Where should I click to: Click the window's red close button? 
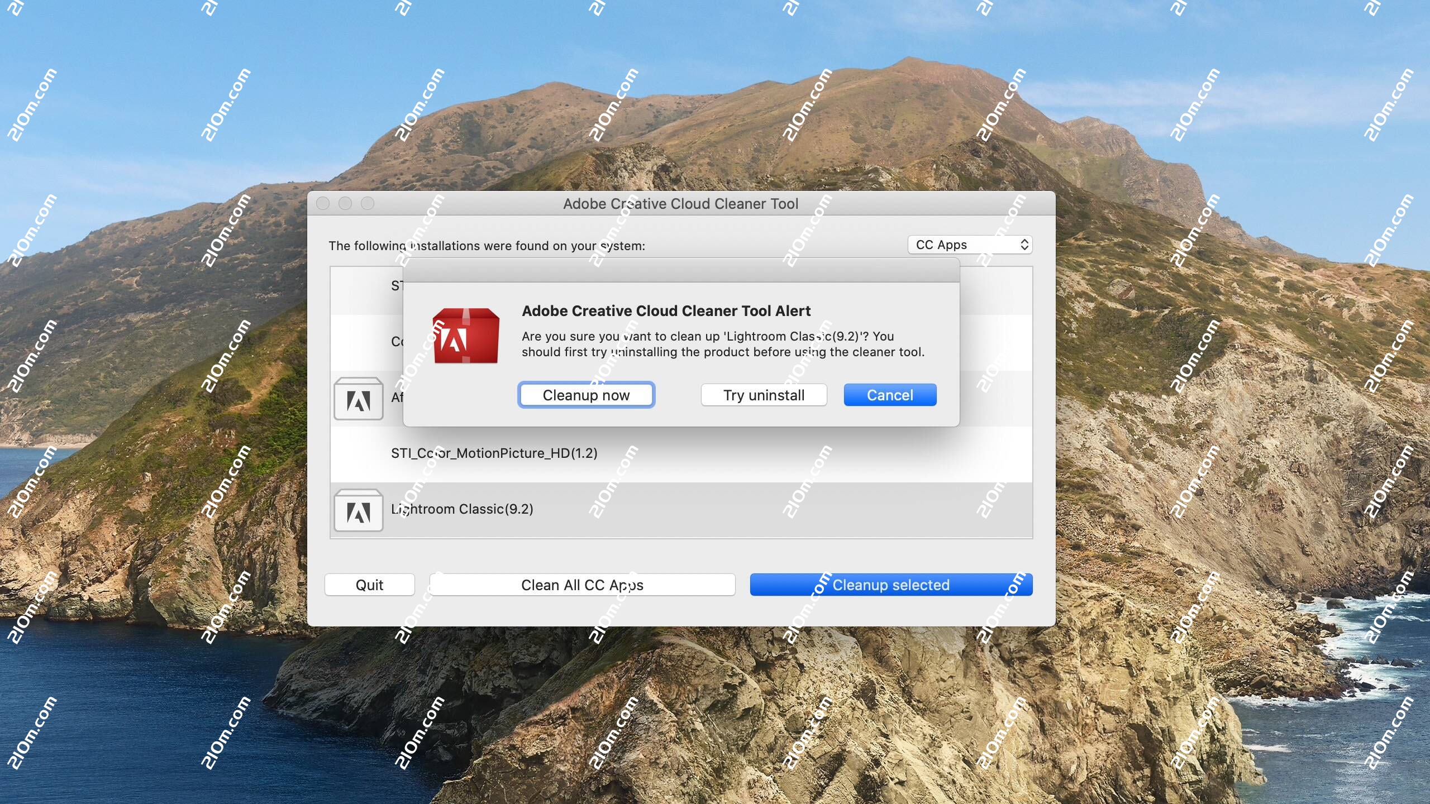coord(323,203)
